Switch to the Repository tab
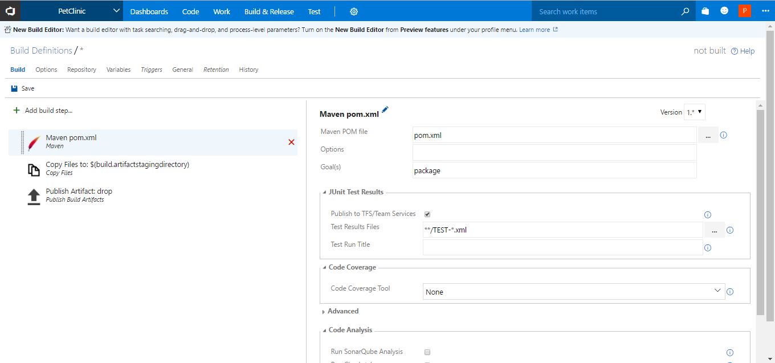This screenshot has height=363, width=775. 81,70
